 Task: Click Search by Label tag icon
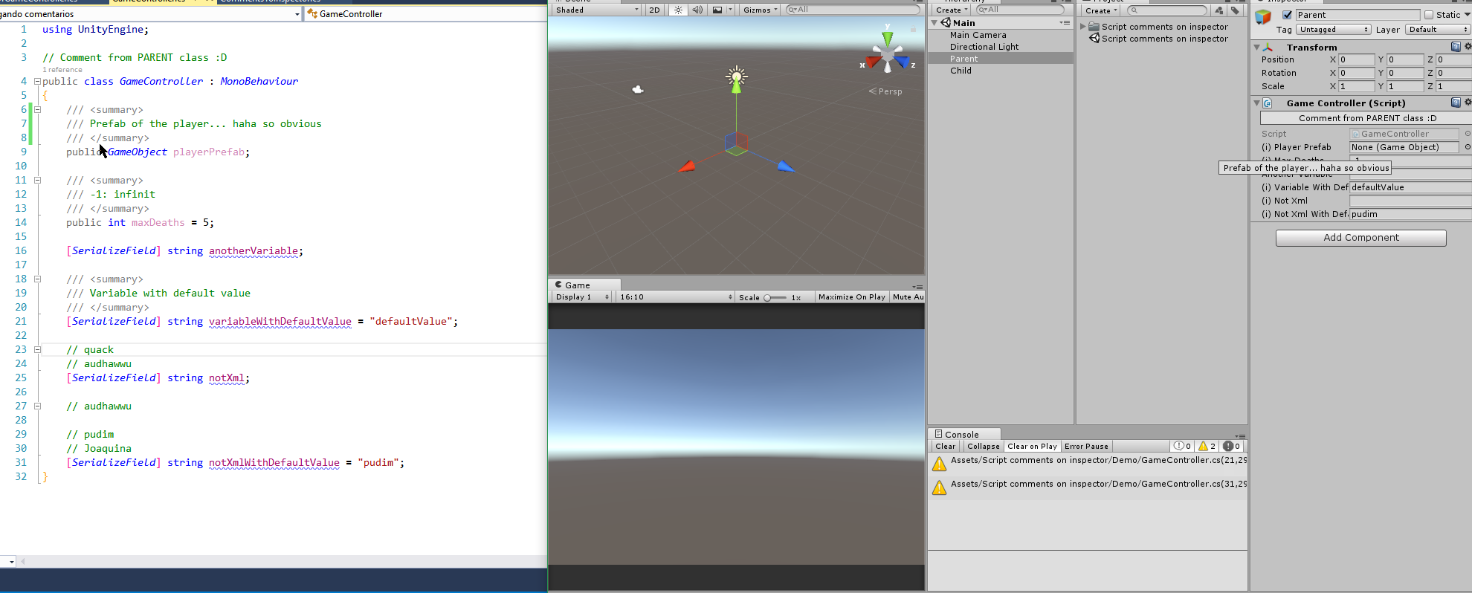[1235, 10]
